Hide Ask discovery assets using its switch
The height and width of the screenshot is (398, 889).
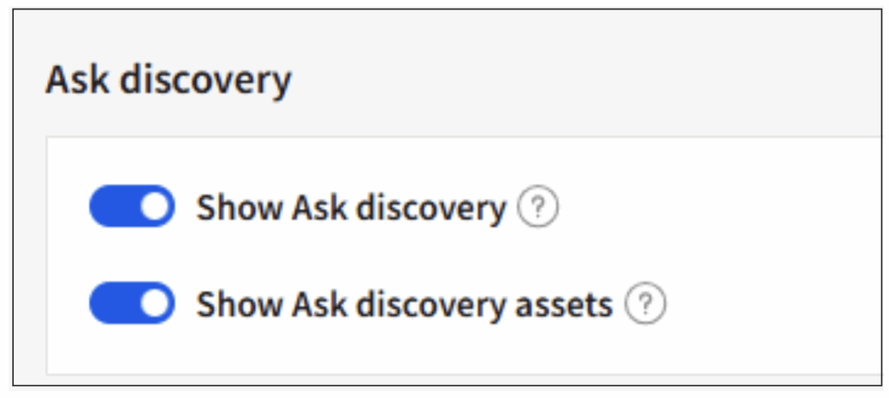pyautogui.click(x=132, y=303)
